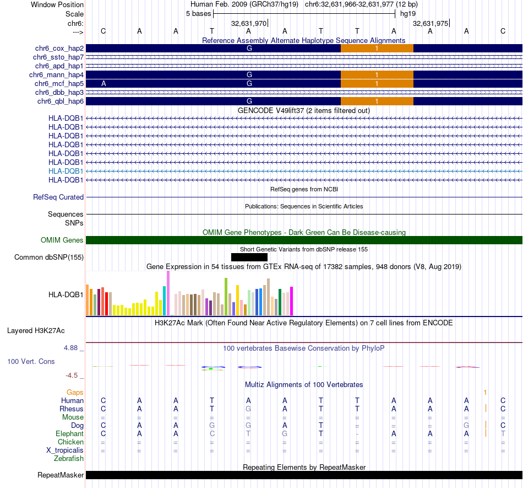Open the chr6_ssto_hap7 haplotype label
523x488 pixels.
pyautogui.click(x=58, y=57)
